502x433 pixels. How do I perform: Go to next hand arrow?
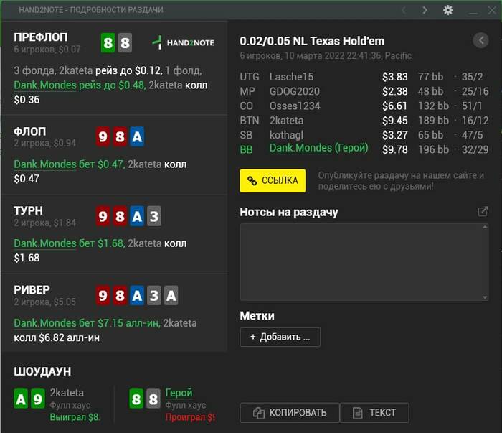pos(425,10)
